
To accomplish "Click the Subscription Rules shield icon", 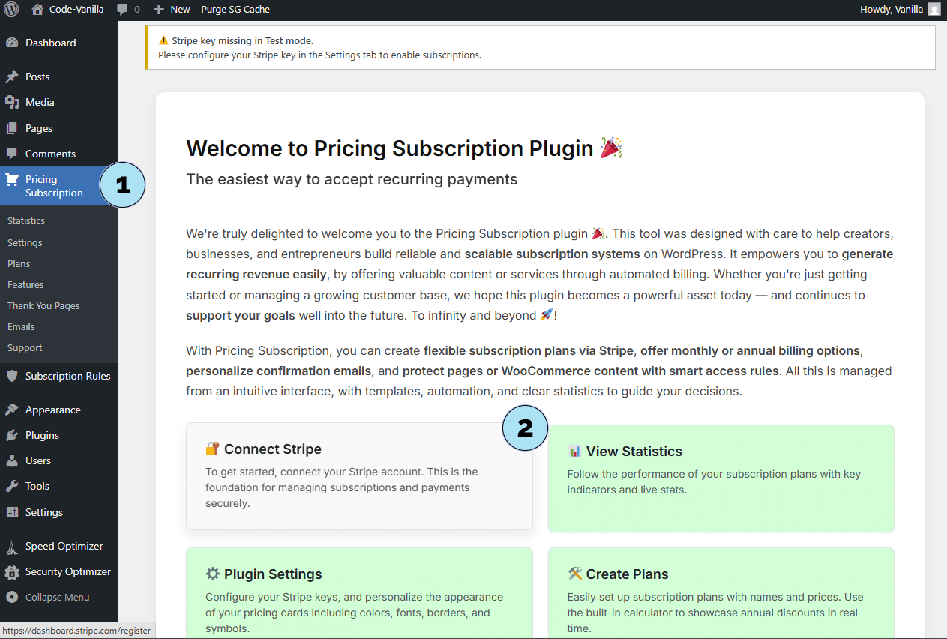I will pos(12,376).
